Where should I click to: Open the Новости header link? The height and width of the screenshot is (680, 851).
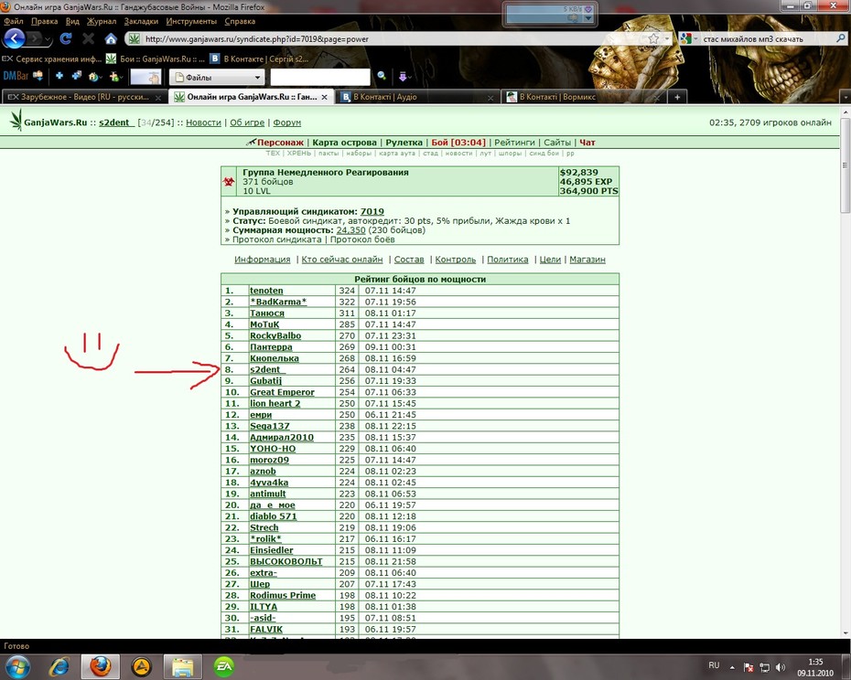pyautogui.click(x=203, y=122)
